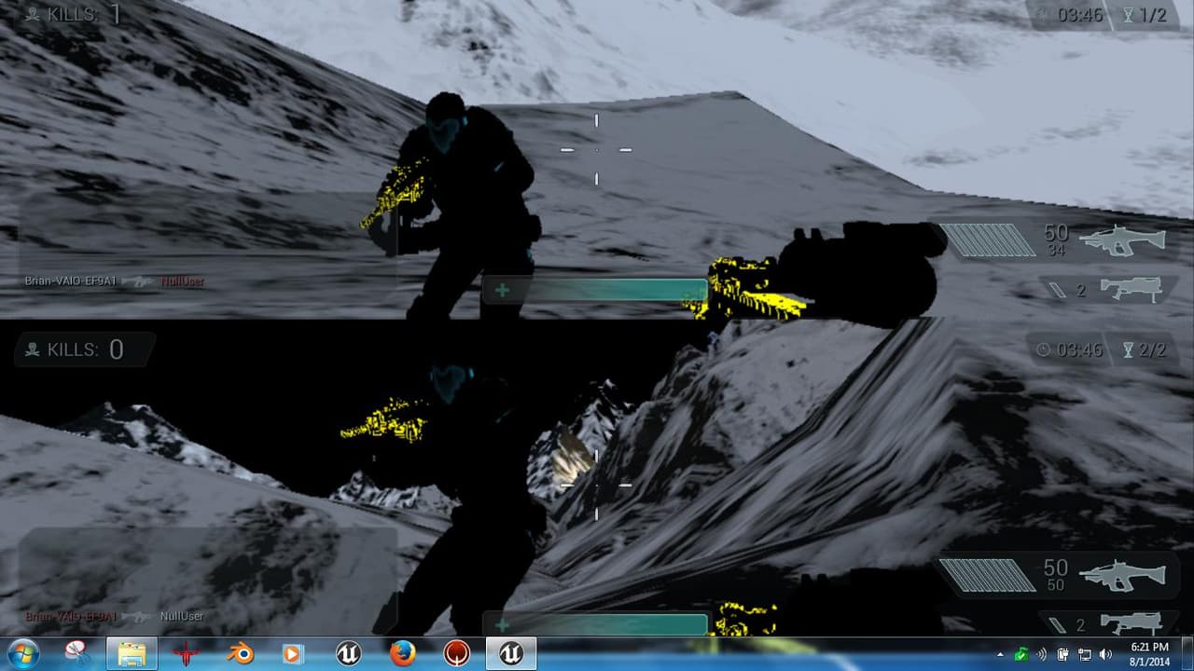This screenshot has height=671, width=1194.
Task: Open the network connection tray icon
Action: [1084, 654]
